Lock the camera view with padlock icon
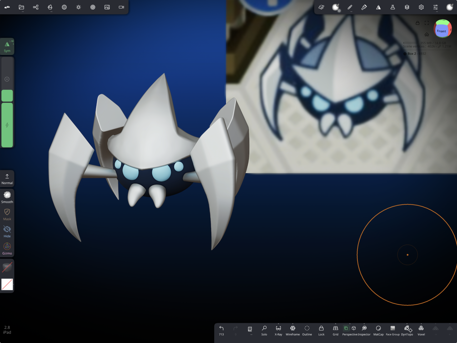Viewport: 457px width, 343px height. coord(417,23)
